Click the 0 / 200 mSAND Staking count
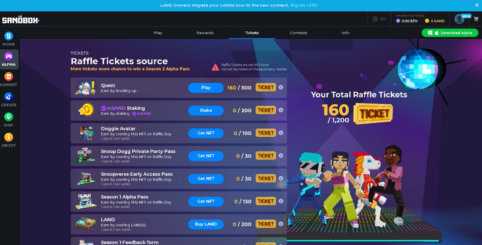 click(242, 110)
